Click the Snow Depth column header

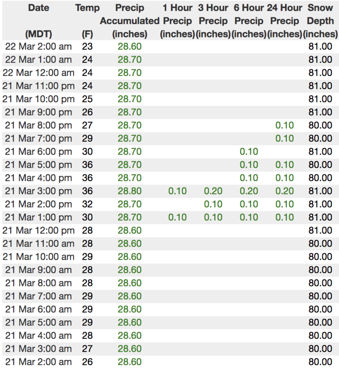[320, 20]
